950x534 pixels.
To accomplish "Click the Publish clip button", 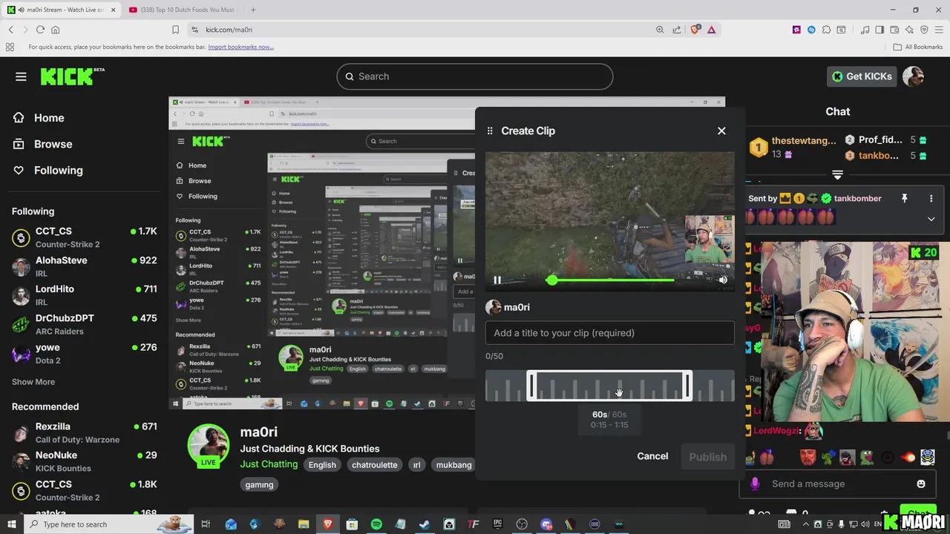I will [708, 457].
